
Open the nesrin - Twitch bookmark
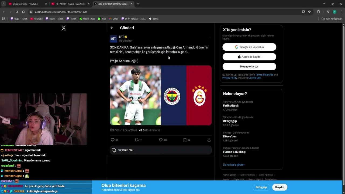(x=54, y=19)
